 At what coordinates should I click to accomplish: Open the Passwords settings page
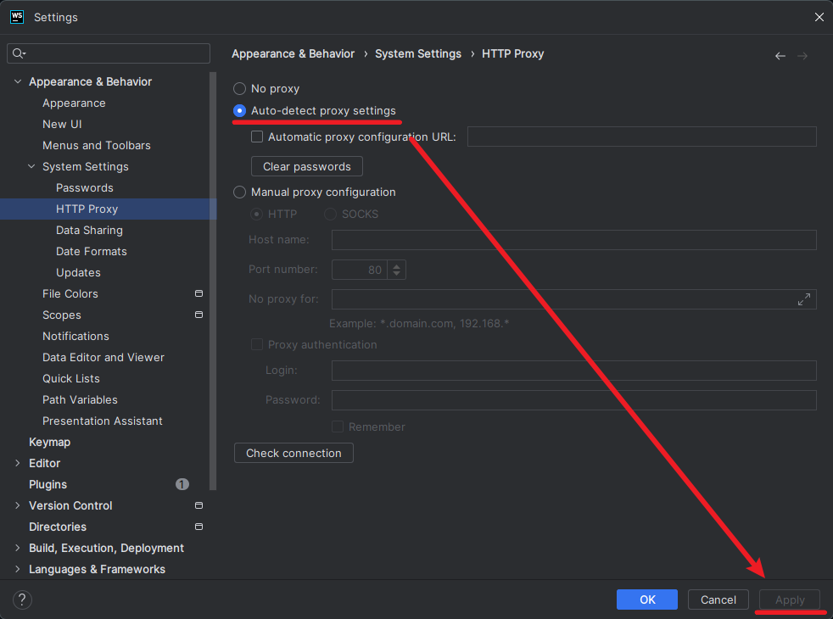point(84,188)
